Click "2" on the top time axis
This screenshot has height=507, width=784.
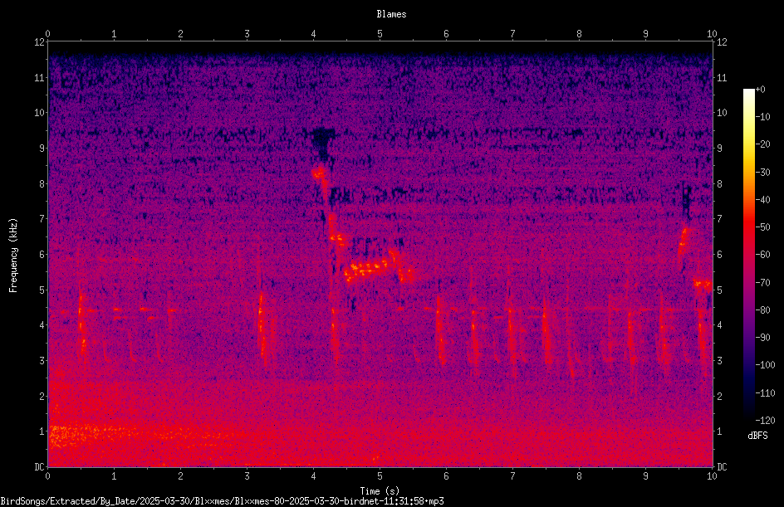click(x=180, y=33)
